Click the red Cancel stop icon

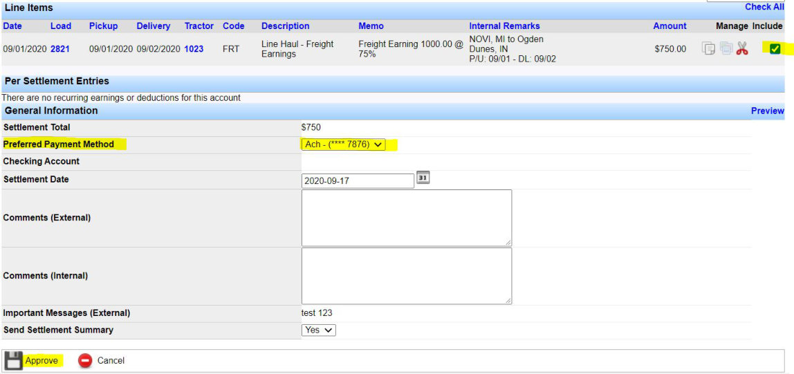tap(85, 360)
